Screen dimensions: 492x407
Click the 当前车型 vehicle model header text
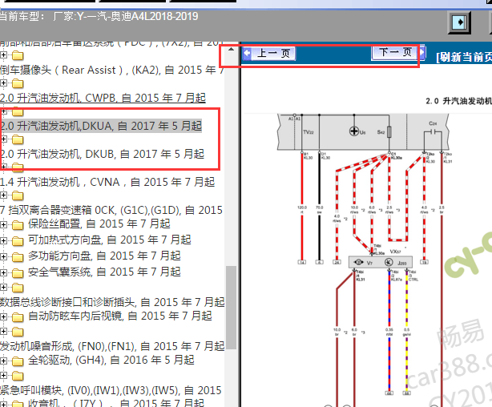pos(99,16)
